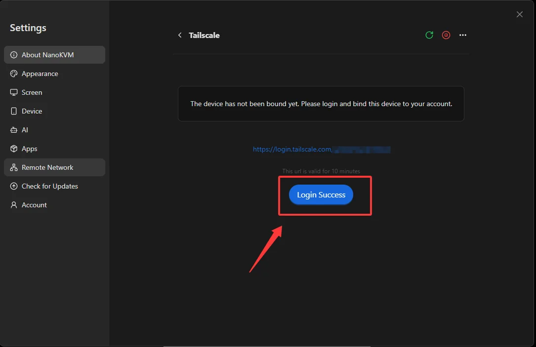Click the cube icon beside Apps
The width and height of the screenshot is (536, 347).
14,149
